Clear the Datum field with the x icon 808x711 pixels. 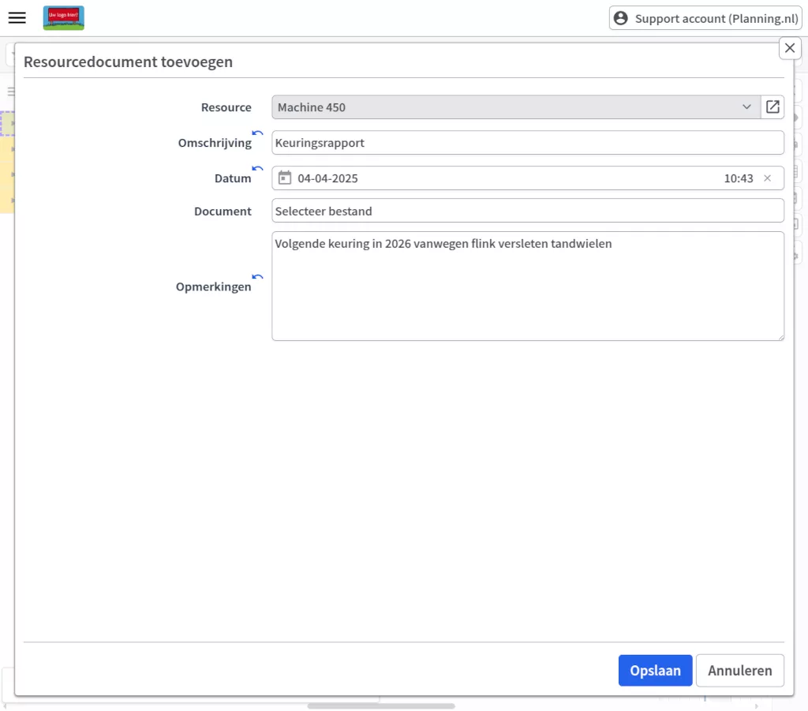(767, 178)
